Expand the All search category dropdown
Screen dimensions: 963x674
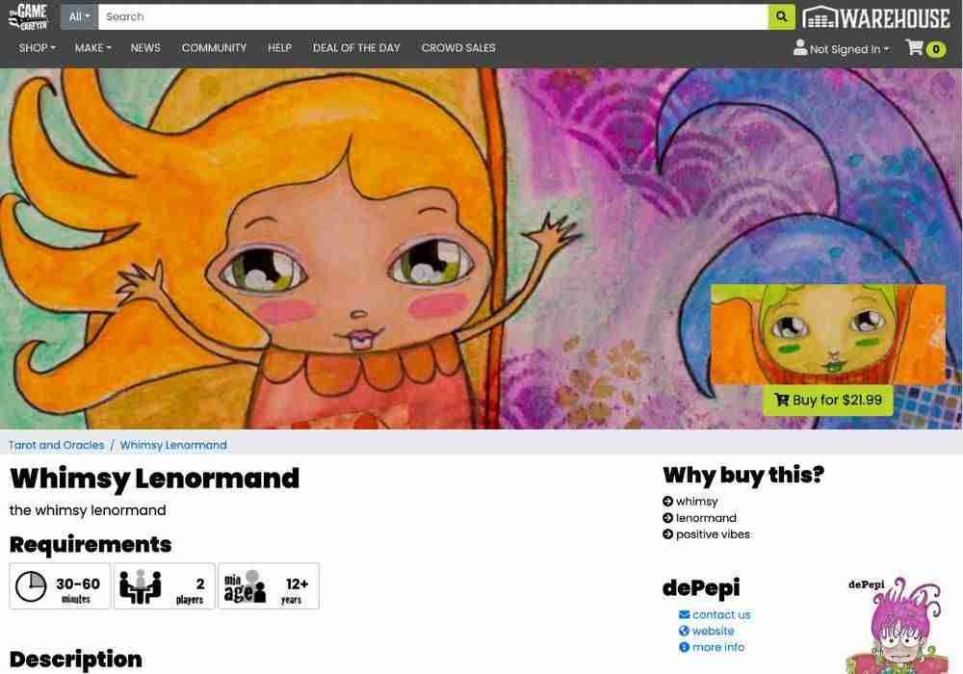coord(79,16)
